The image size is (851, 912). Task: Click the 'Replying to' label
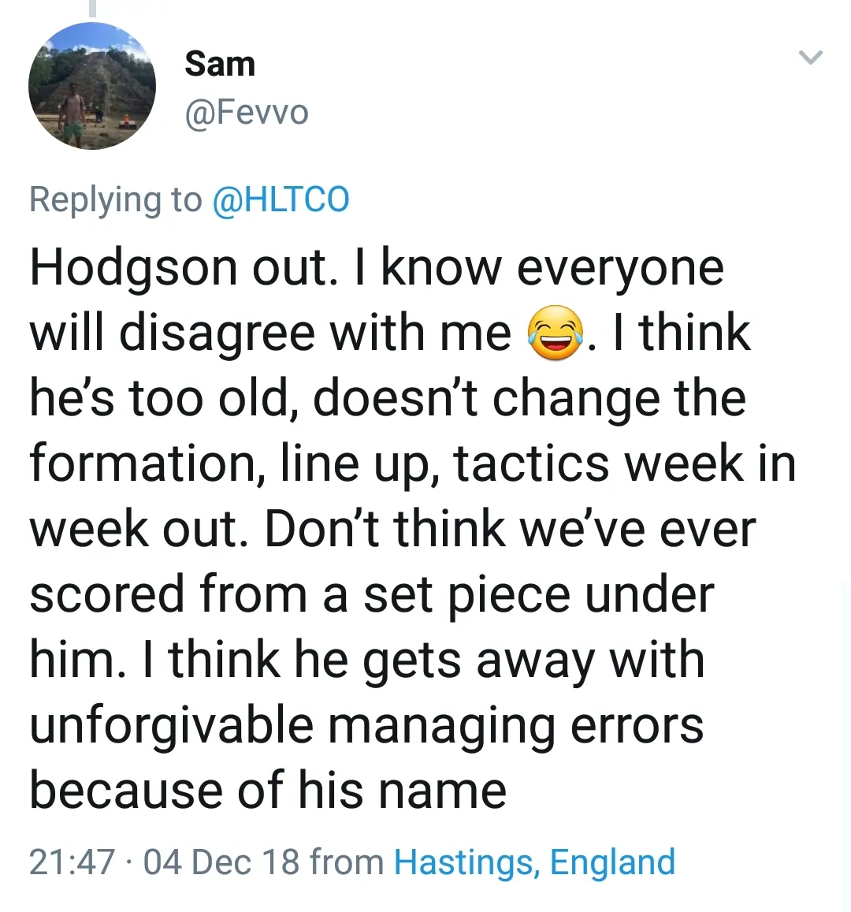(x=115, y=199)
